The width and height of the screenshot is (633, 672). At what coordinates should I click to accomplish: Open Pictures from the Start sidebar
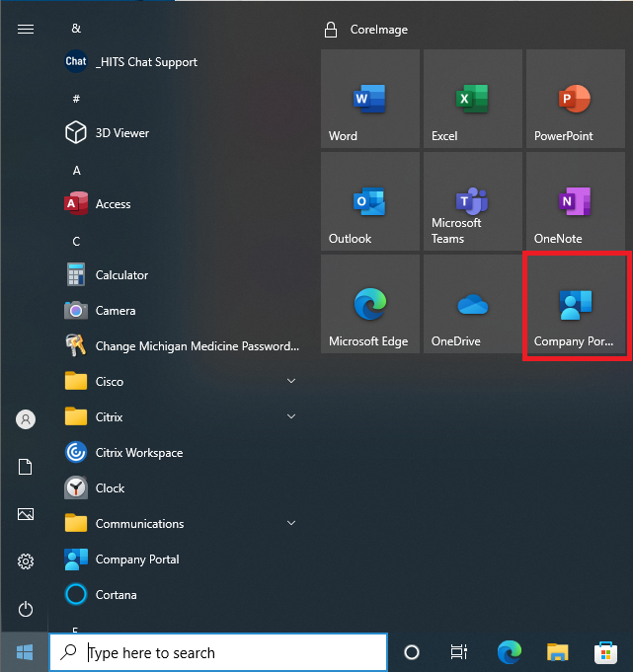pos(26,514)
